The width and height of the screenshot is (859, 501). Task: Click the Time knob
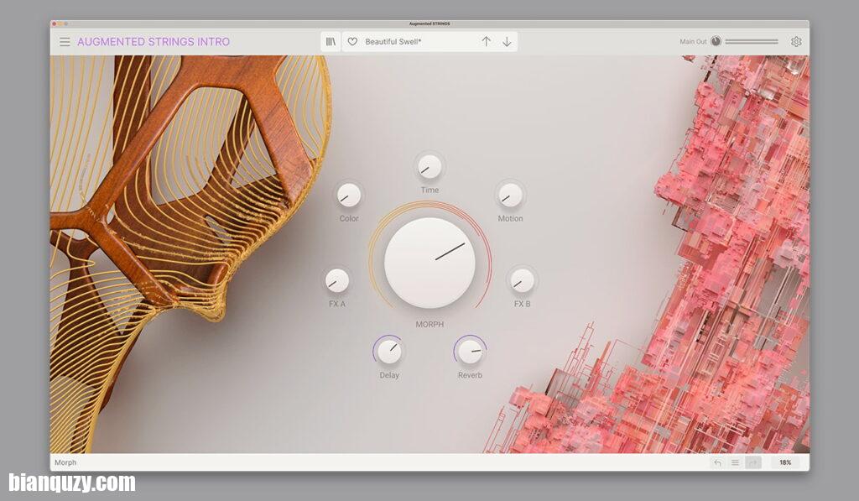tap(429, 167)
